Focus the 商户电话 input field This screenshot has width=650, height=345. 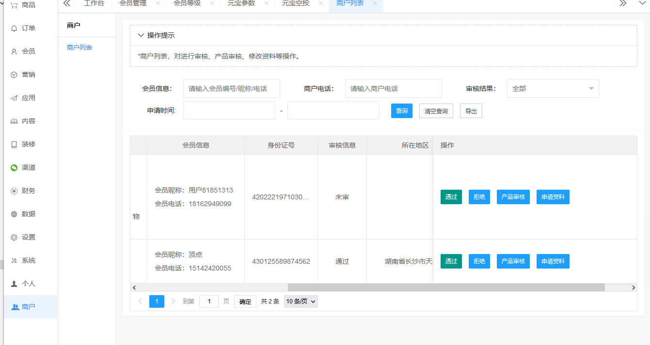point(393,89)
